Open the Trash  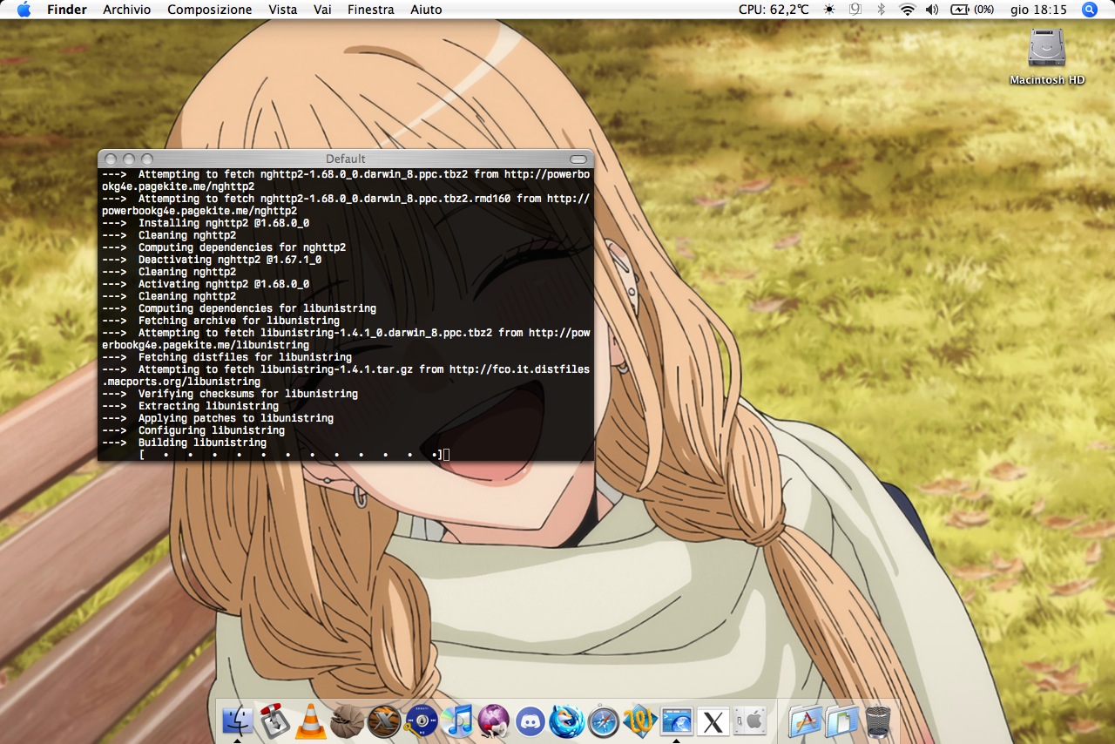click(878, 721)
